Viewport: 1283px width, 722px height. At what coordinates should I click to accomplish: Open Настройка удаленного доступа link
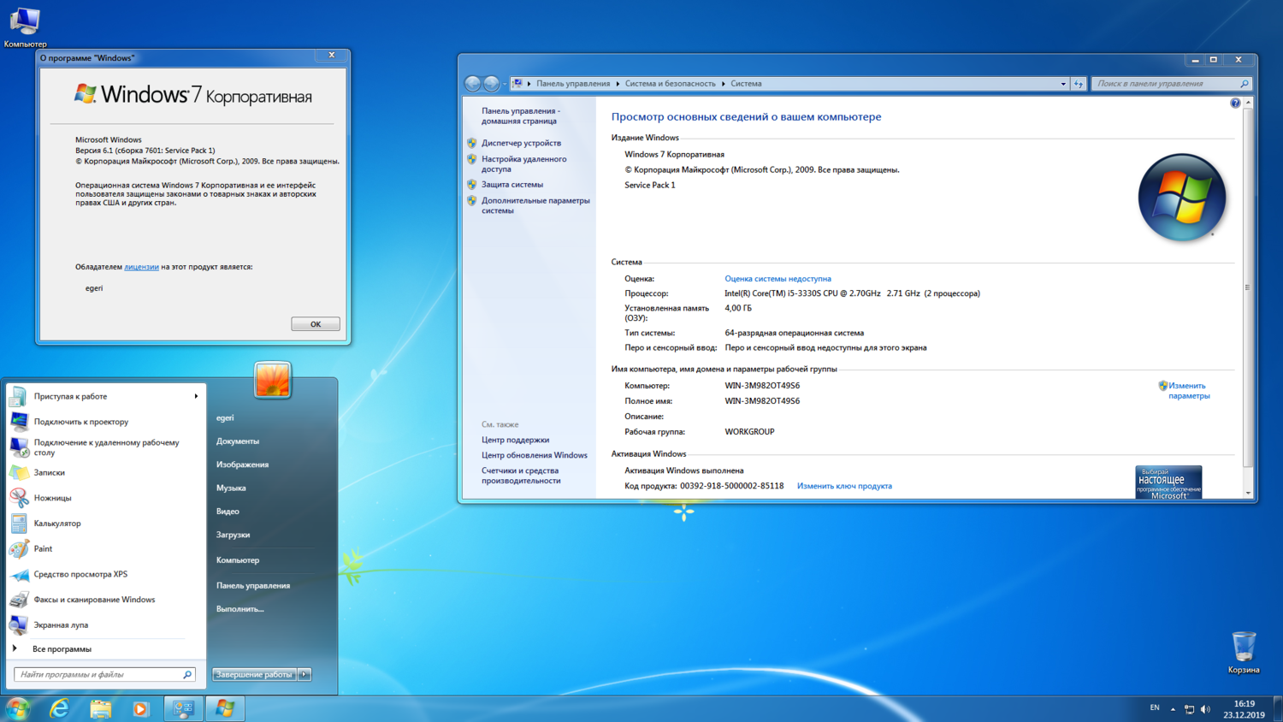click(x=523, y=164)
